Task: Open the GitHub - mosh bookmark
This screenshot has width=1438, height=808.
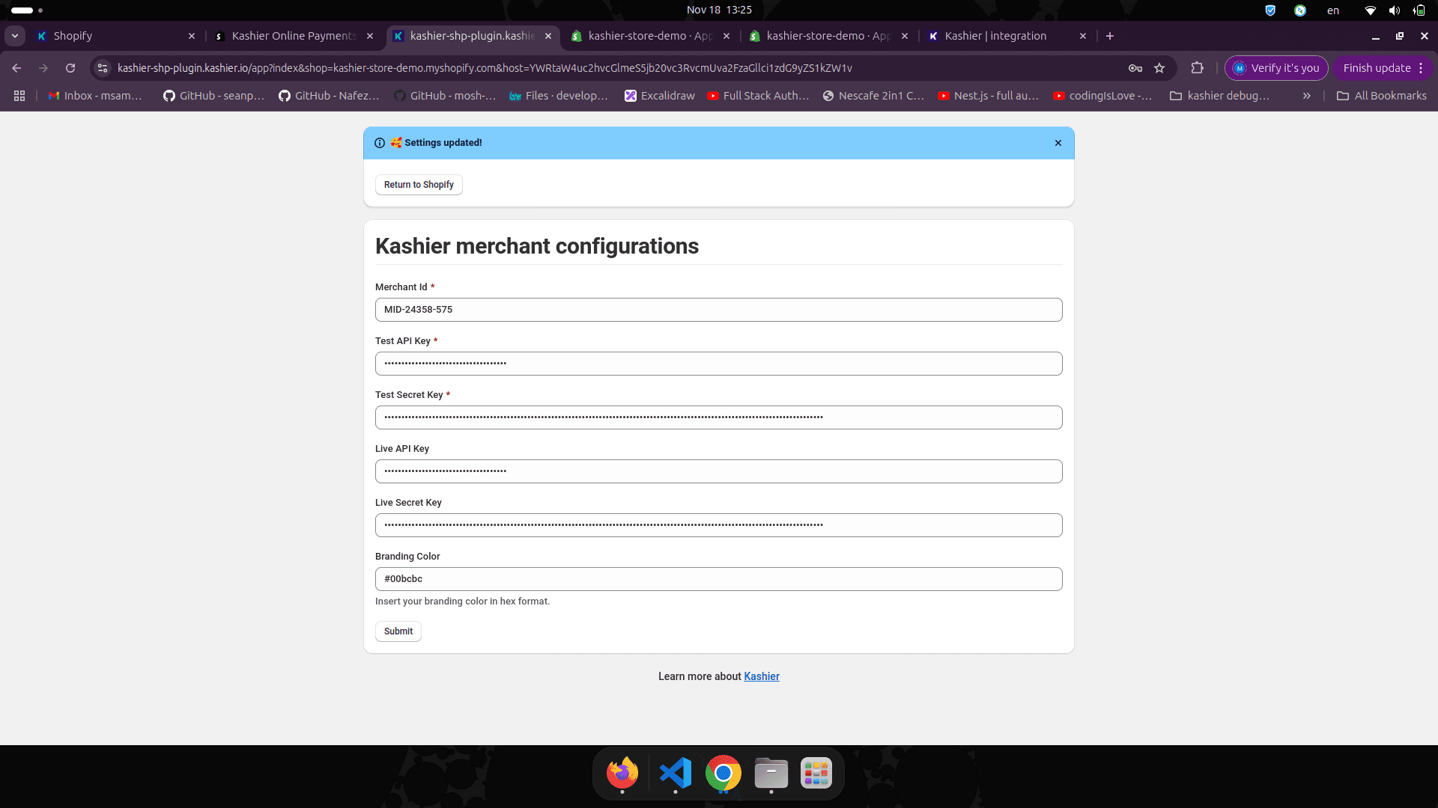Action: 445,96
